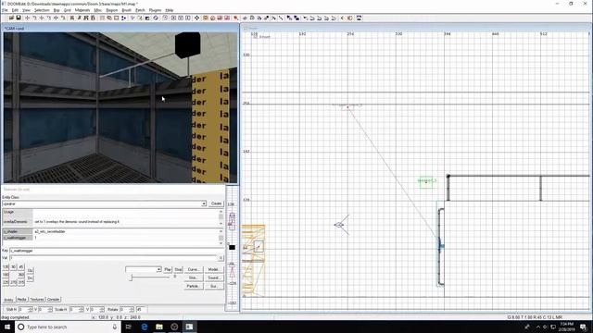Click the CSG Merge toolbar icon
This screenshot has width=593, height=333.
109,18
